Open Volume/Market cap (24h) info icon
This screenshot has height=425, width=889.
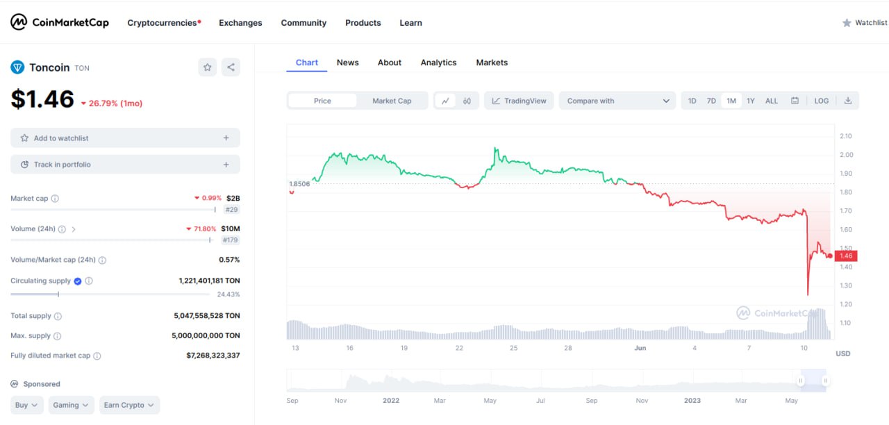click(x=102, y=260)
